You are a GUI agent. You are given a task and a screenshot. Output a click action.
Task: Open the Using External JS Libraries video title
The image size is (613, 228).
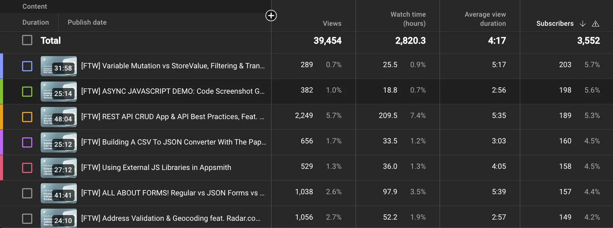tap(156, 168)
